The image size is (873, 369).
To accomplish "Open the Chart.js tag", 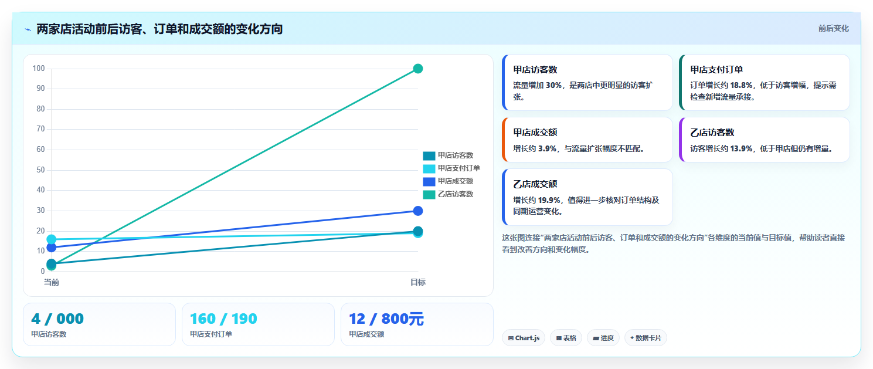I will click(x=524, y=338).
